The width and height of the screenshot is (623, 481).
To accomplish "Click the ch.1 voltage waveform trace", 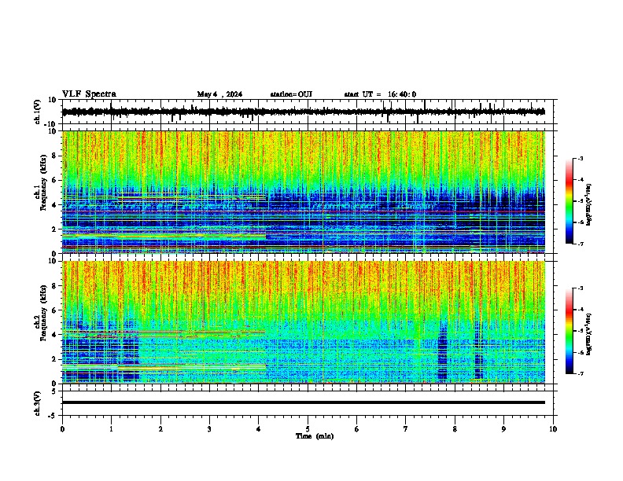I will 304,112.
